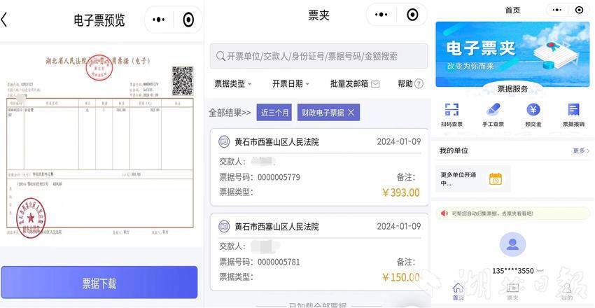This screenshot has height=308, width=595.
Task: Tap the 手工查票 icon
Action: 493,110
